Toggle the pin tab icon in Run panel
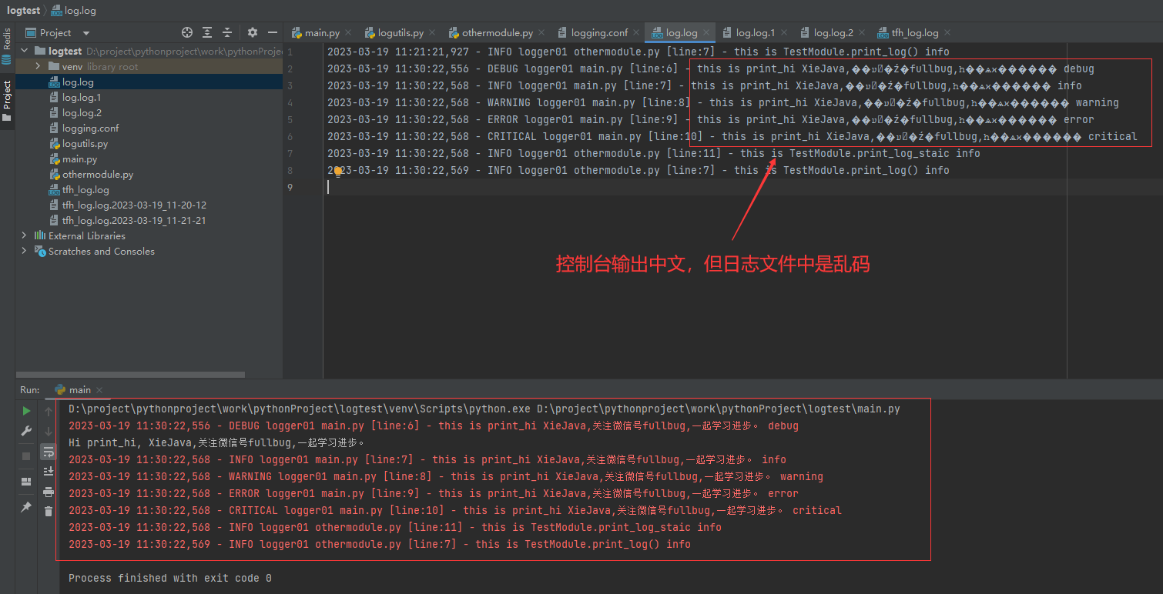 coord(26,507)
